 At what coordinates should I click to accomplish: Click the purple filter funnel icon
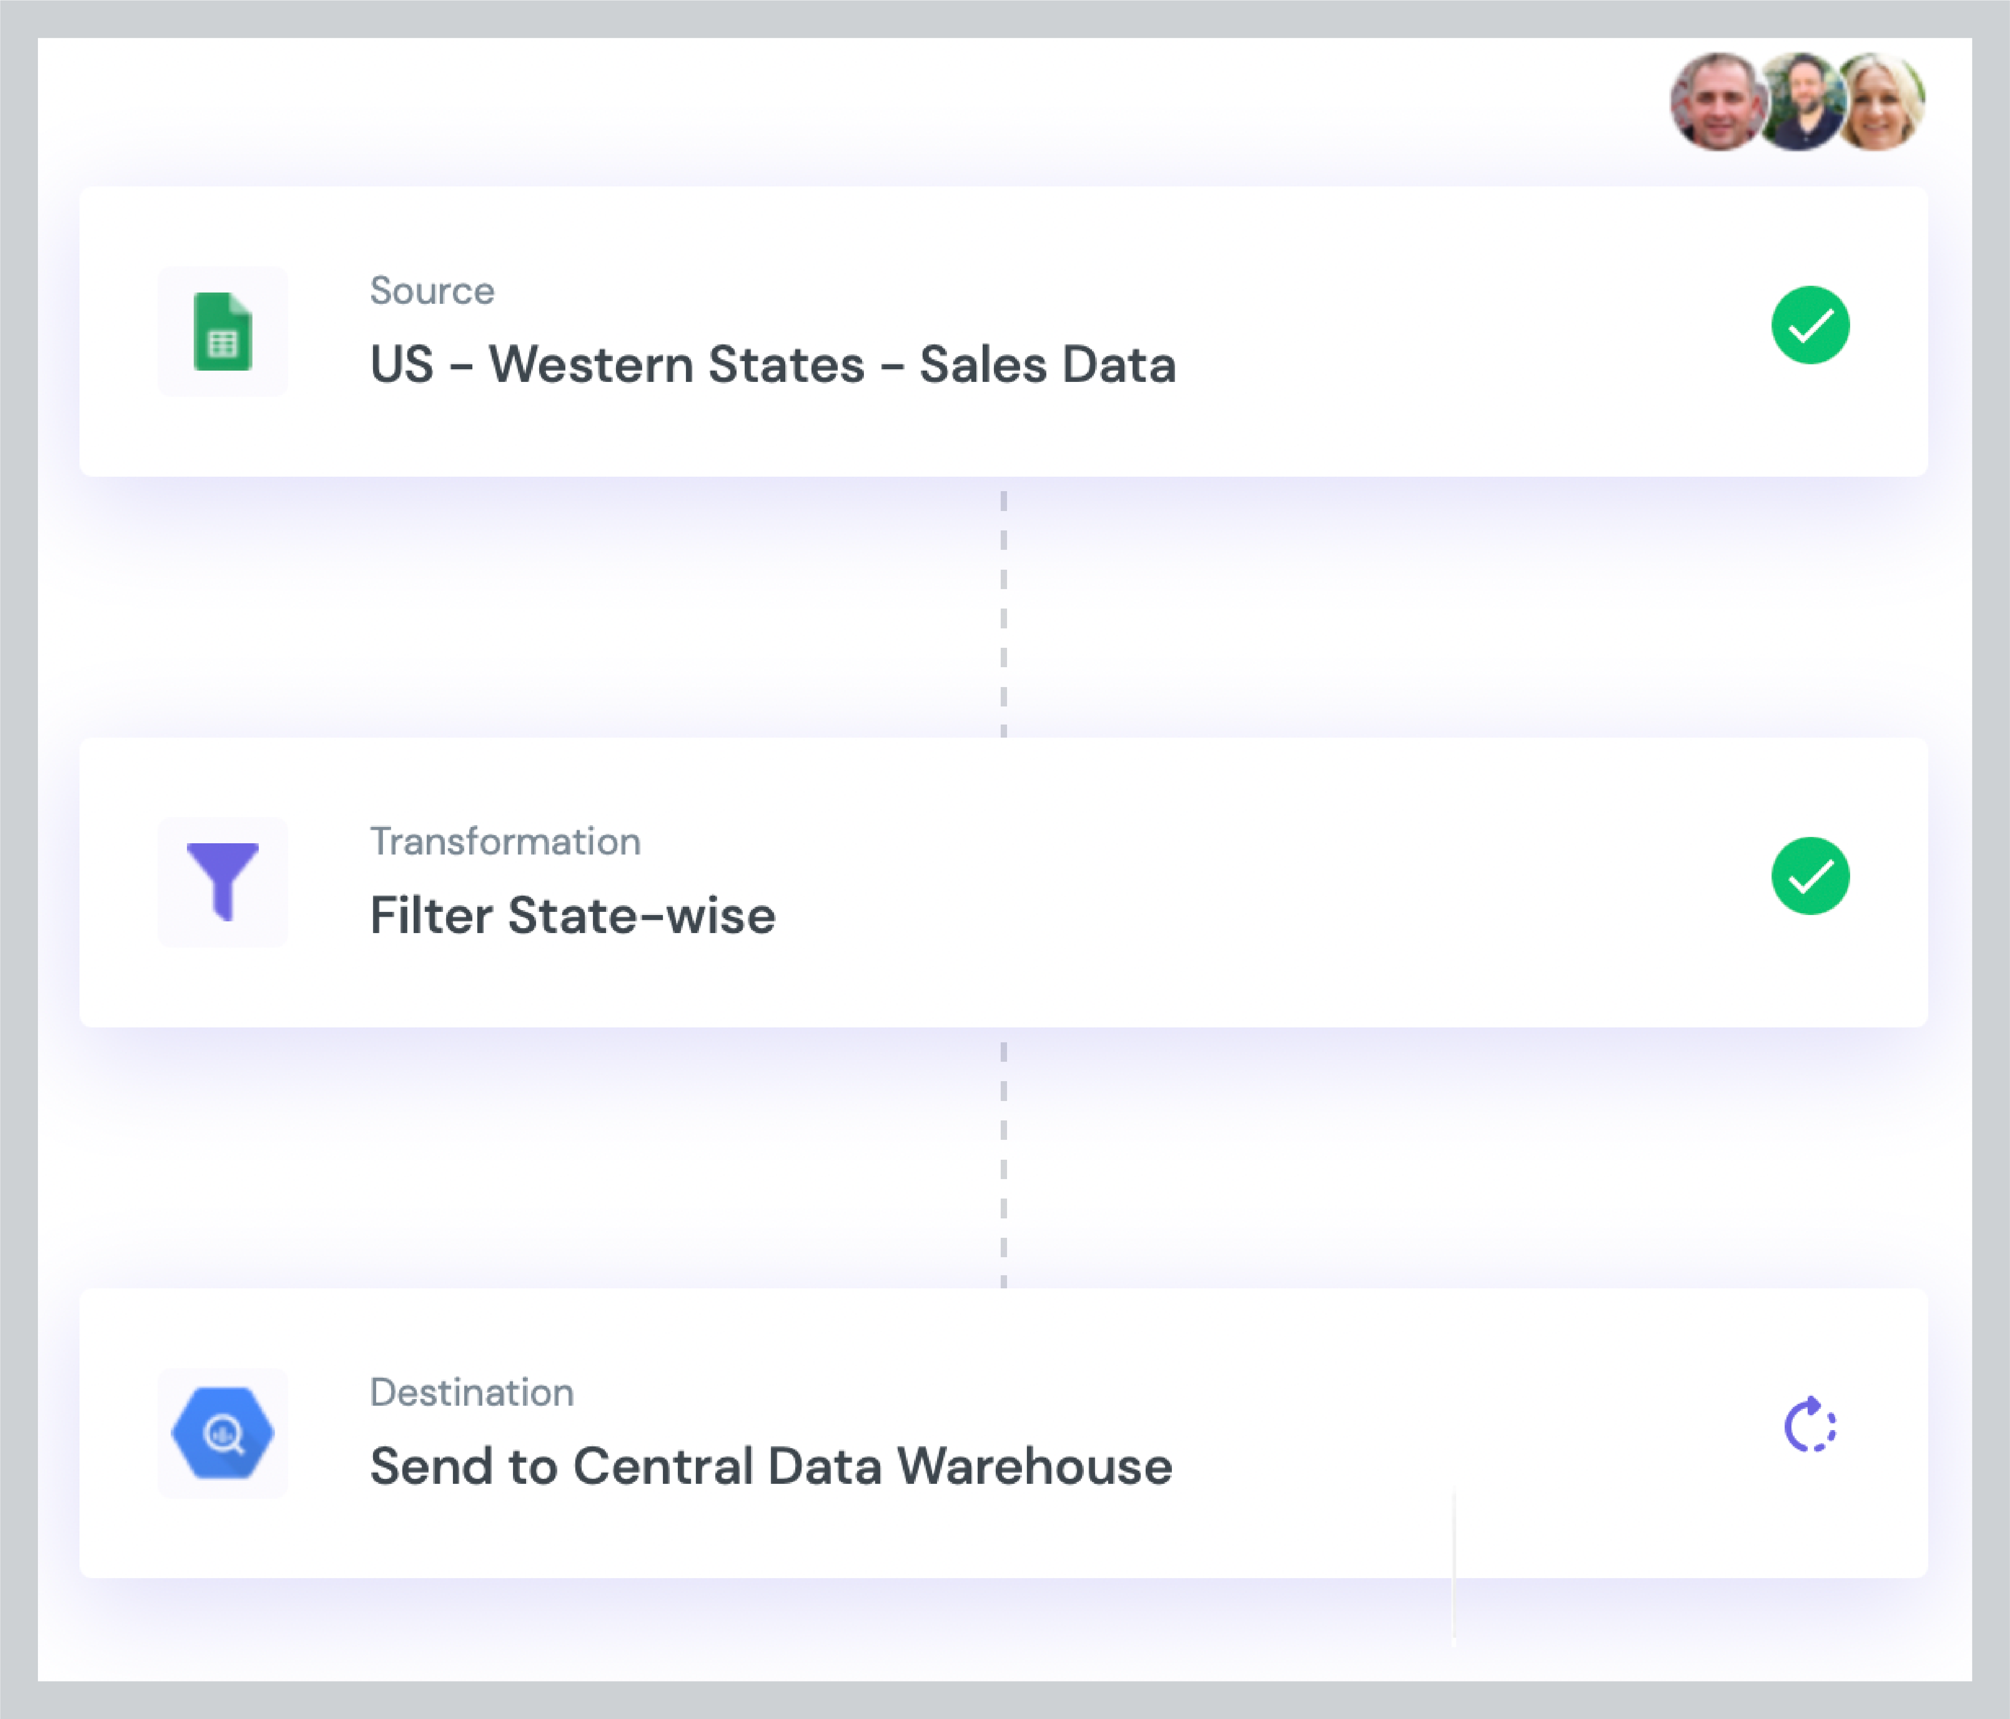click(x=223, y=881)
